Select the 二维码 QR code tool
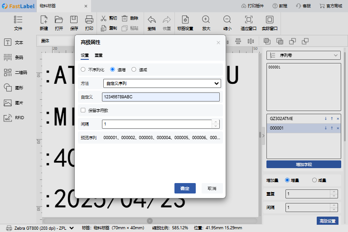 tap(15, 72)
